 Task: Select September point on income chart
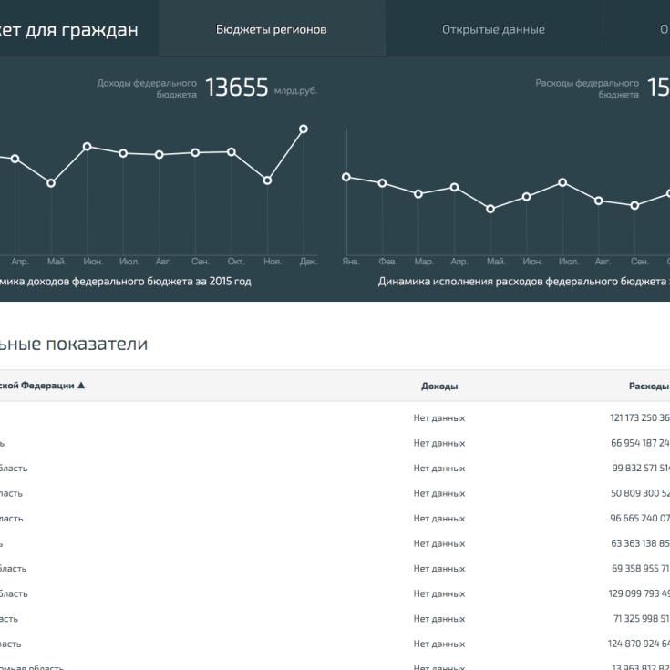tap(195, 153)
